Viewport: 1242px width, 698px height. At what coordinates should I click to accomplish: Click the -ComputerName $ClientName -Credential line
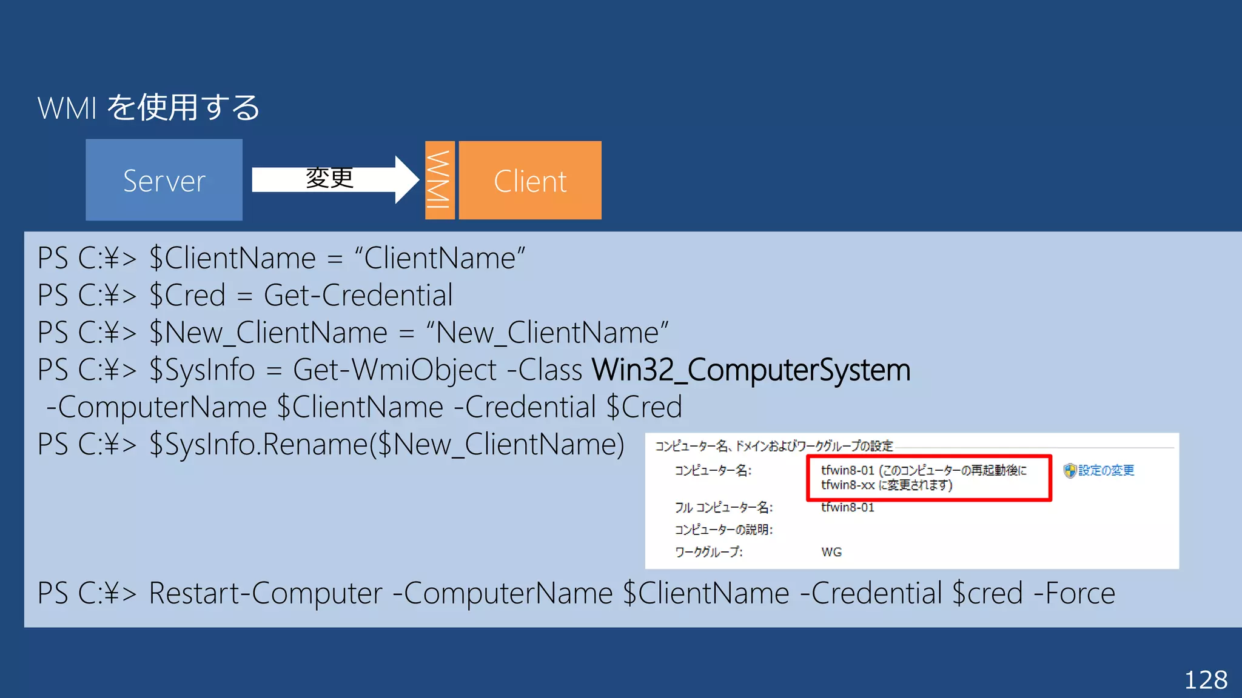pos(364,407)
